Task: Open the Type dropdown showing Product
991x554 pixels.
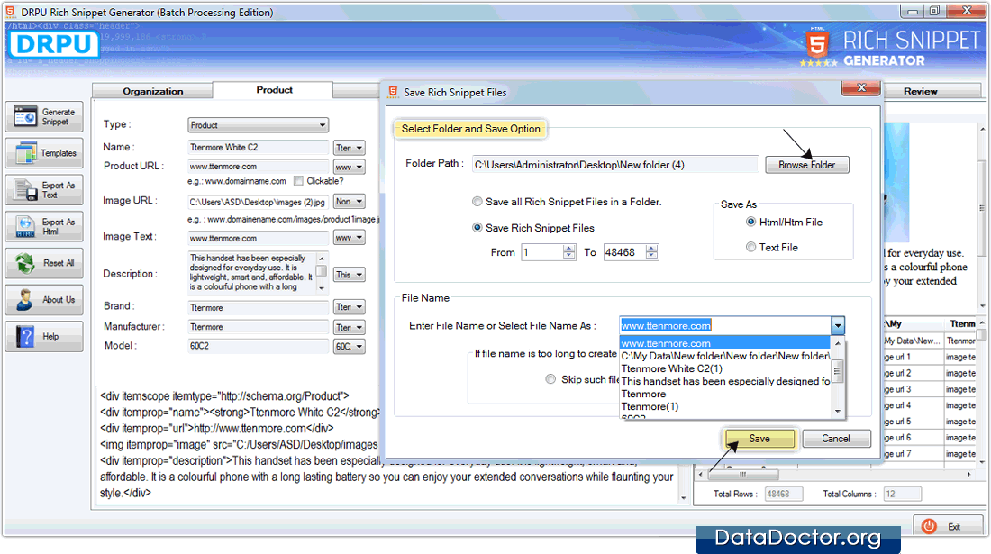Action: 258,125
